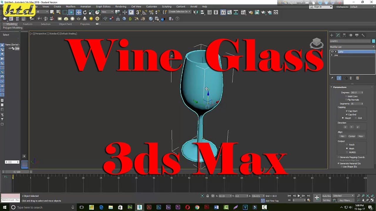This screenshot has height=211, width=376.
Task: Expand the Lathe modifier sub-objects arrow
Action: point(336,52)
